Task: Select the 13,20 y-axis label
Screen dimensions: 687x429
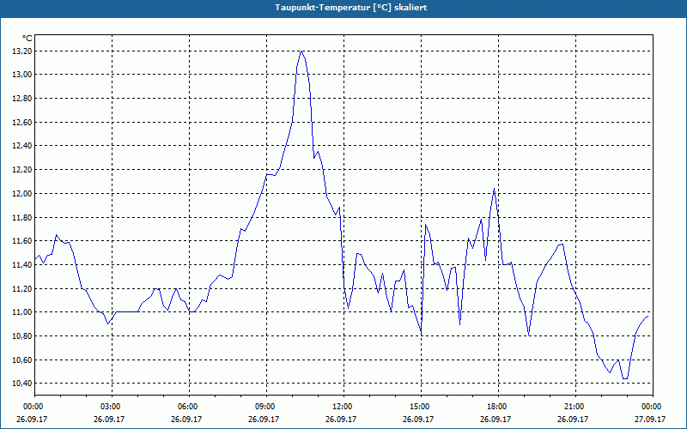Action: click(x=23, y=51)
